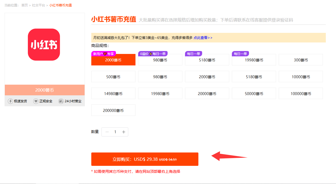Image resolution: width=336 pixels, height=184 pixels.
Task: Choose the 200000薯币 package
Action: [x=113, y=111]
